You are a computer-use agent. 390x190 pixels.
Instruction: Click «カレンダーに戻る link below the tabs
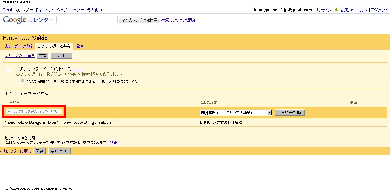click(x=20, y=56)
